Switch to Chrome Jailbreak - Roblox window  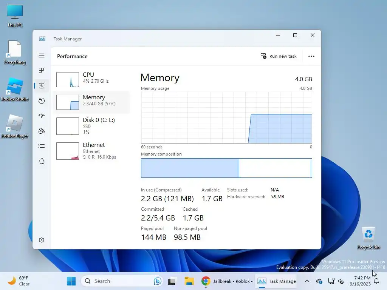[x=227, y=281]
